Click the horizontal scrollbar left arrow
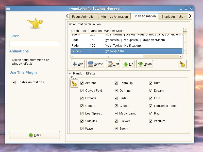The image size is (203, 152). (73, 56)
